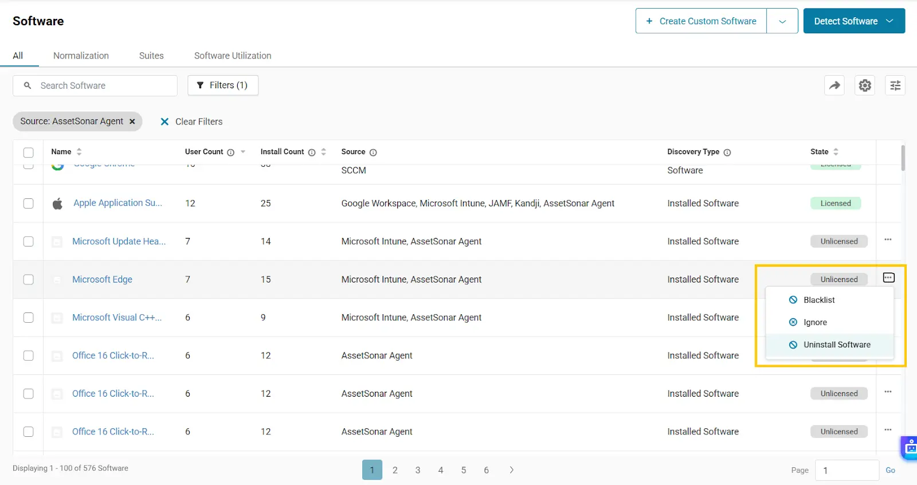Viewport: 917px width, 485px height.
Task: Open the chat bot widget icon
Action: tap(910, 448)
